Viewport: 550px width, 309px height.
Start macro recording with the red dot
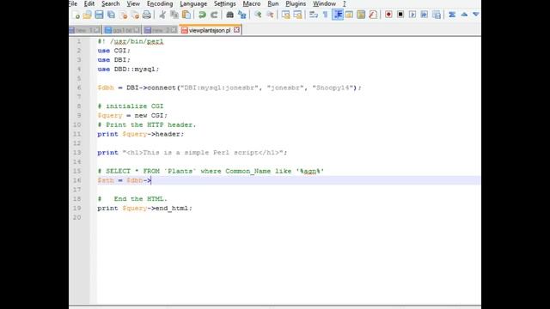388,15
